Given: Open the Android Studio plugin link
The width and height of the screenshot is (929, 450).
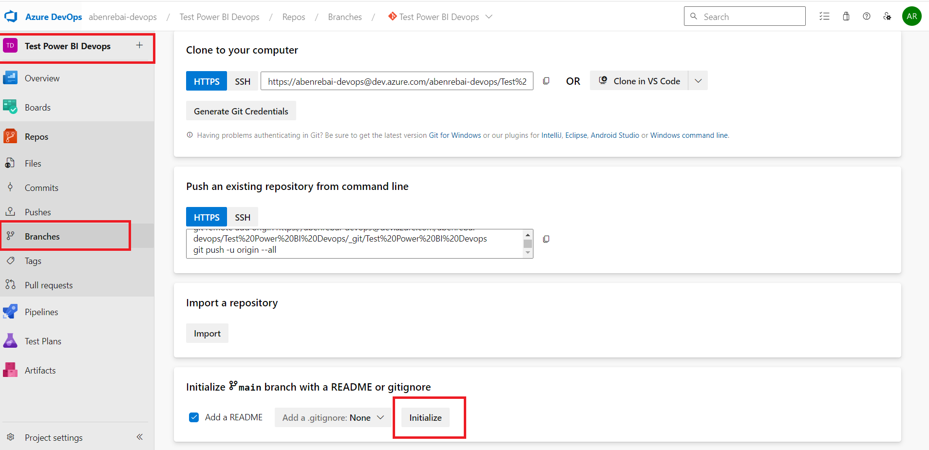Looking at the screenshot, I should click(615, 135).
